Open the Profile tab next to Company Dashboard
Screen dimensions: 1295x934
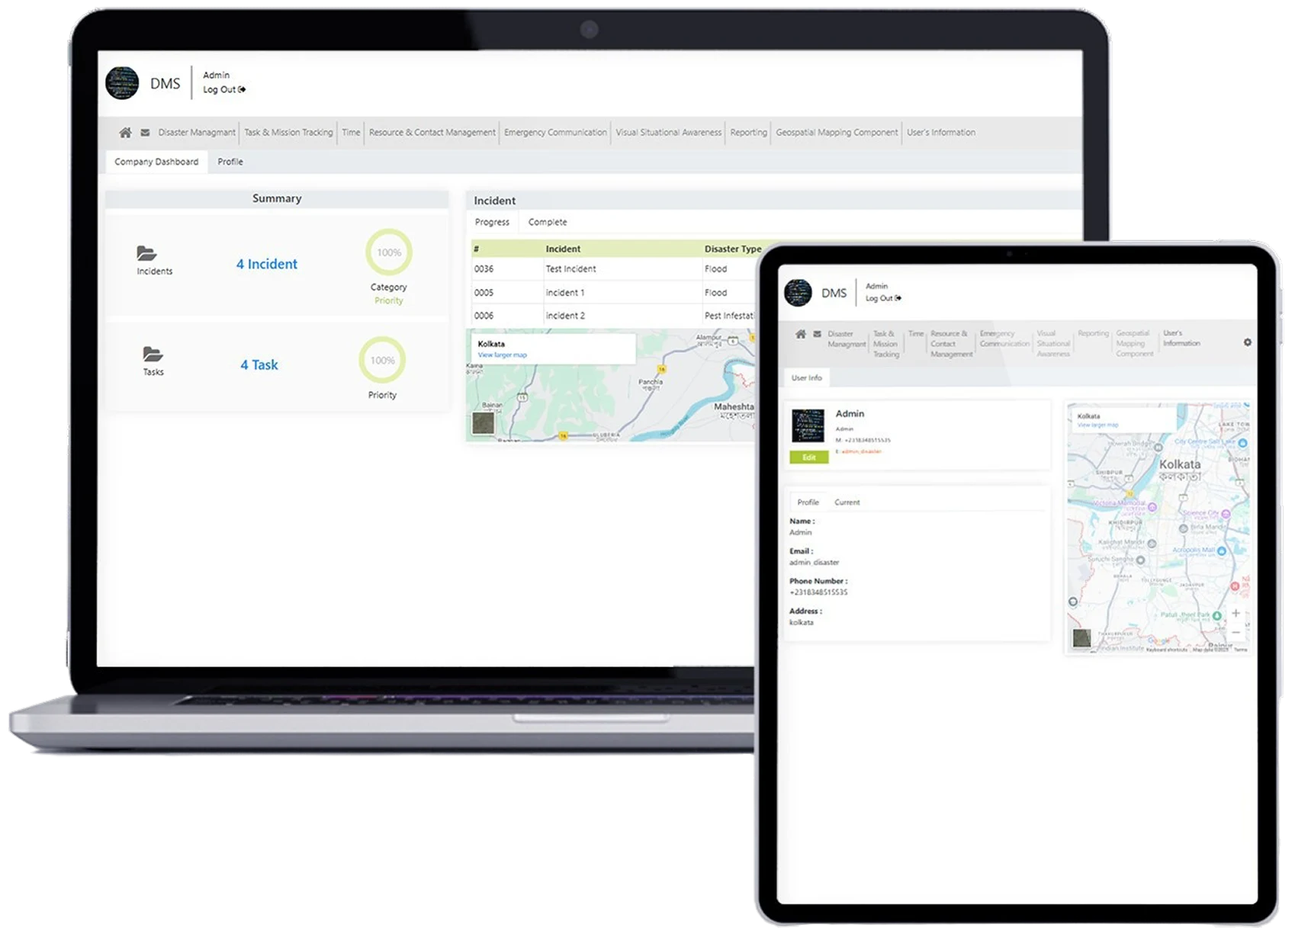(x=230, y=162)
